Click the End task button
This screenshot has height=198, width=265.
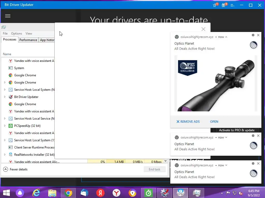pos(154,169)
